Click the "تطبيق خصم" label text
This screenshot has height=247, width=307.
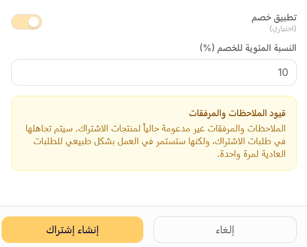274,18
